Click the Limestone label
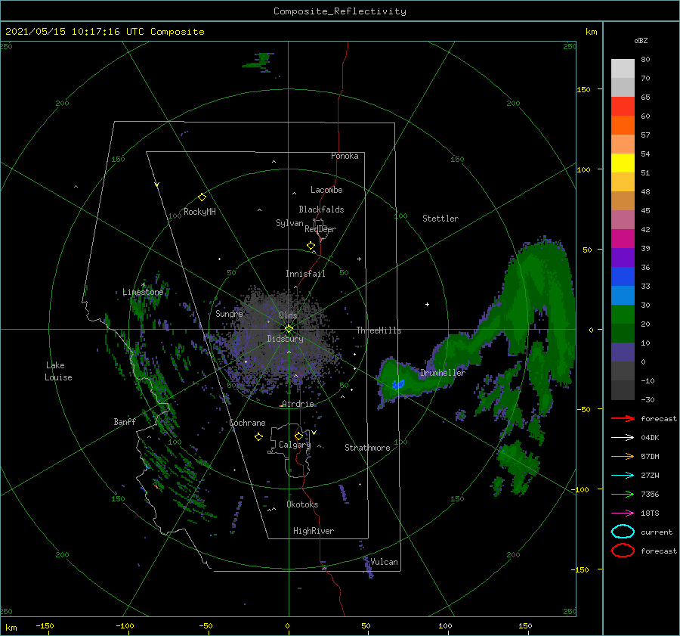 [143, 292]
